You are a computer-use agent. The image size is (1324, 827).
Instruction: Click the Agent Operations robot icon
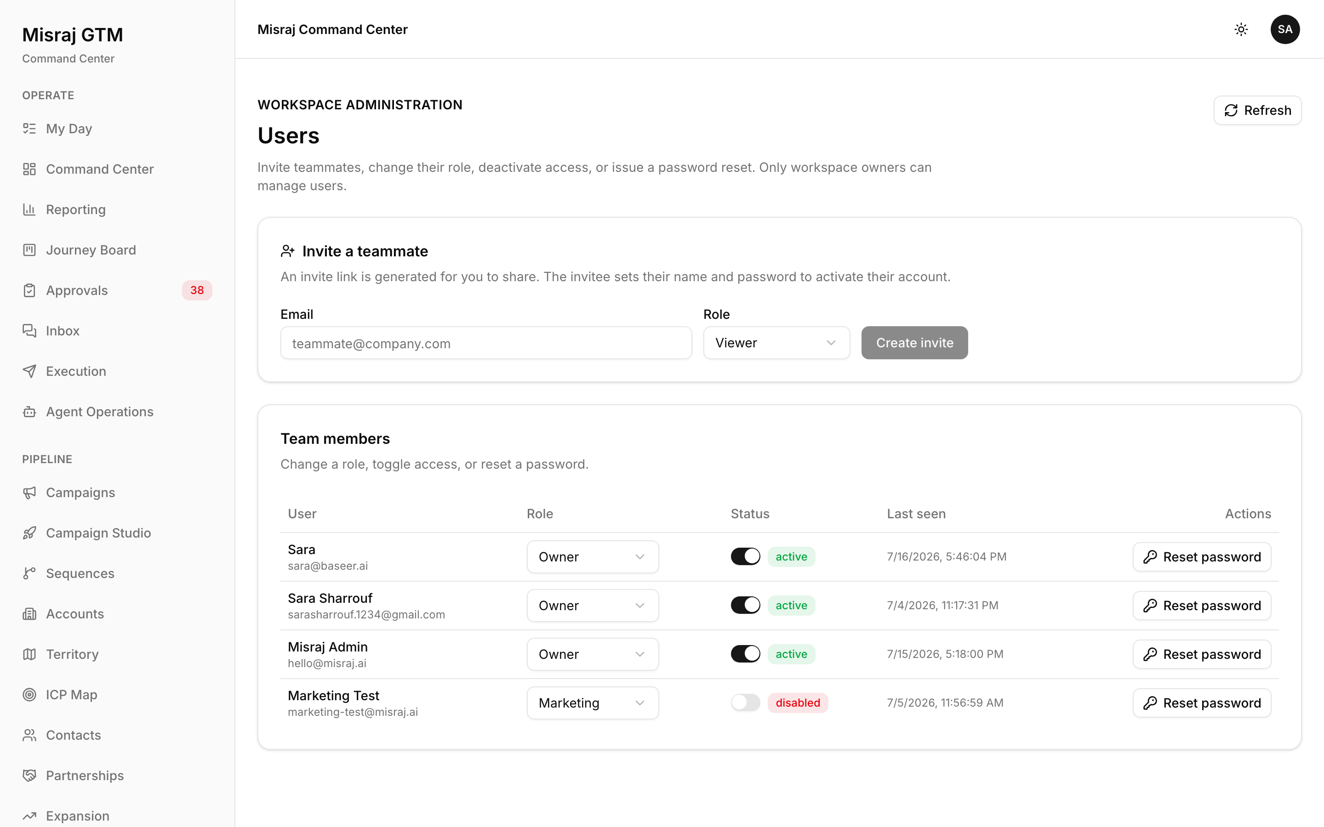29,412
